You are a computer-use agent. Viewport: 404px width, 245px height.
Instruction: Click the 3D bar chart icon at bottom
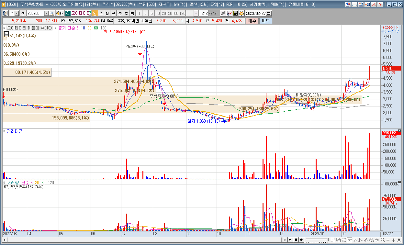372,240
